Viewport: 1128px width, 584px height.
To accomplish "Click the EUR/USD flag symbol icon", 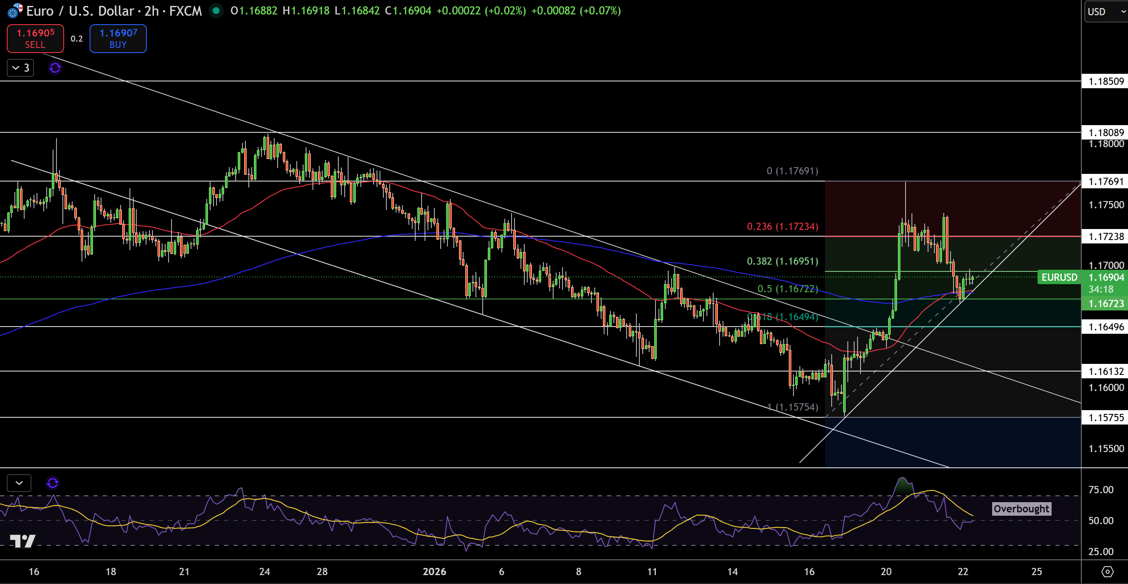I will click(x=15, y=11).
